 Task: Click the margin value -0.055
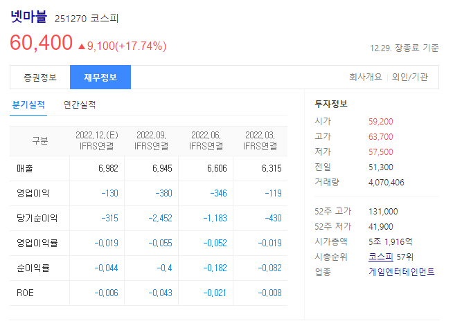coord(160,243)
